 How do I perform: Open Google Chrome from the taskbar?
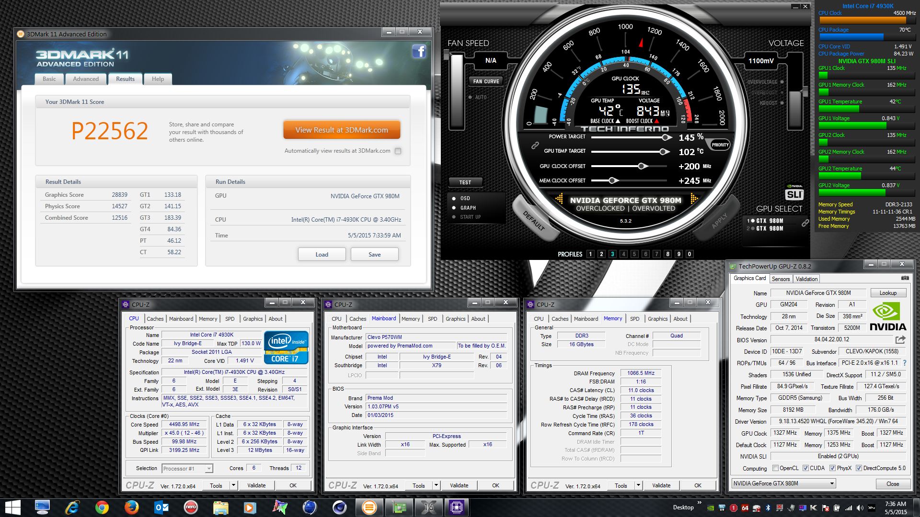102,507
